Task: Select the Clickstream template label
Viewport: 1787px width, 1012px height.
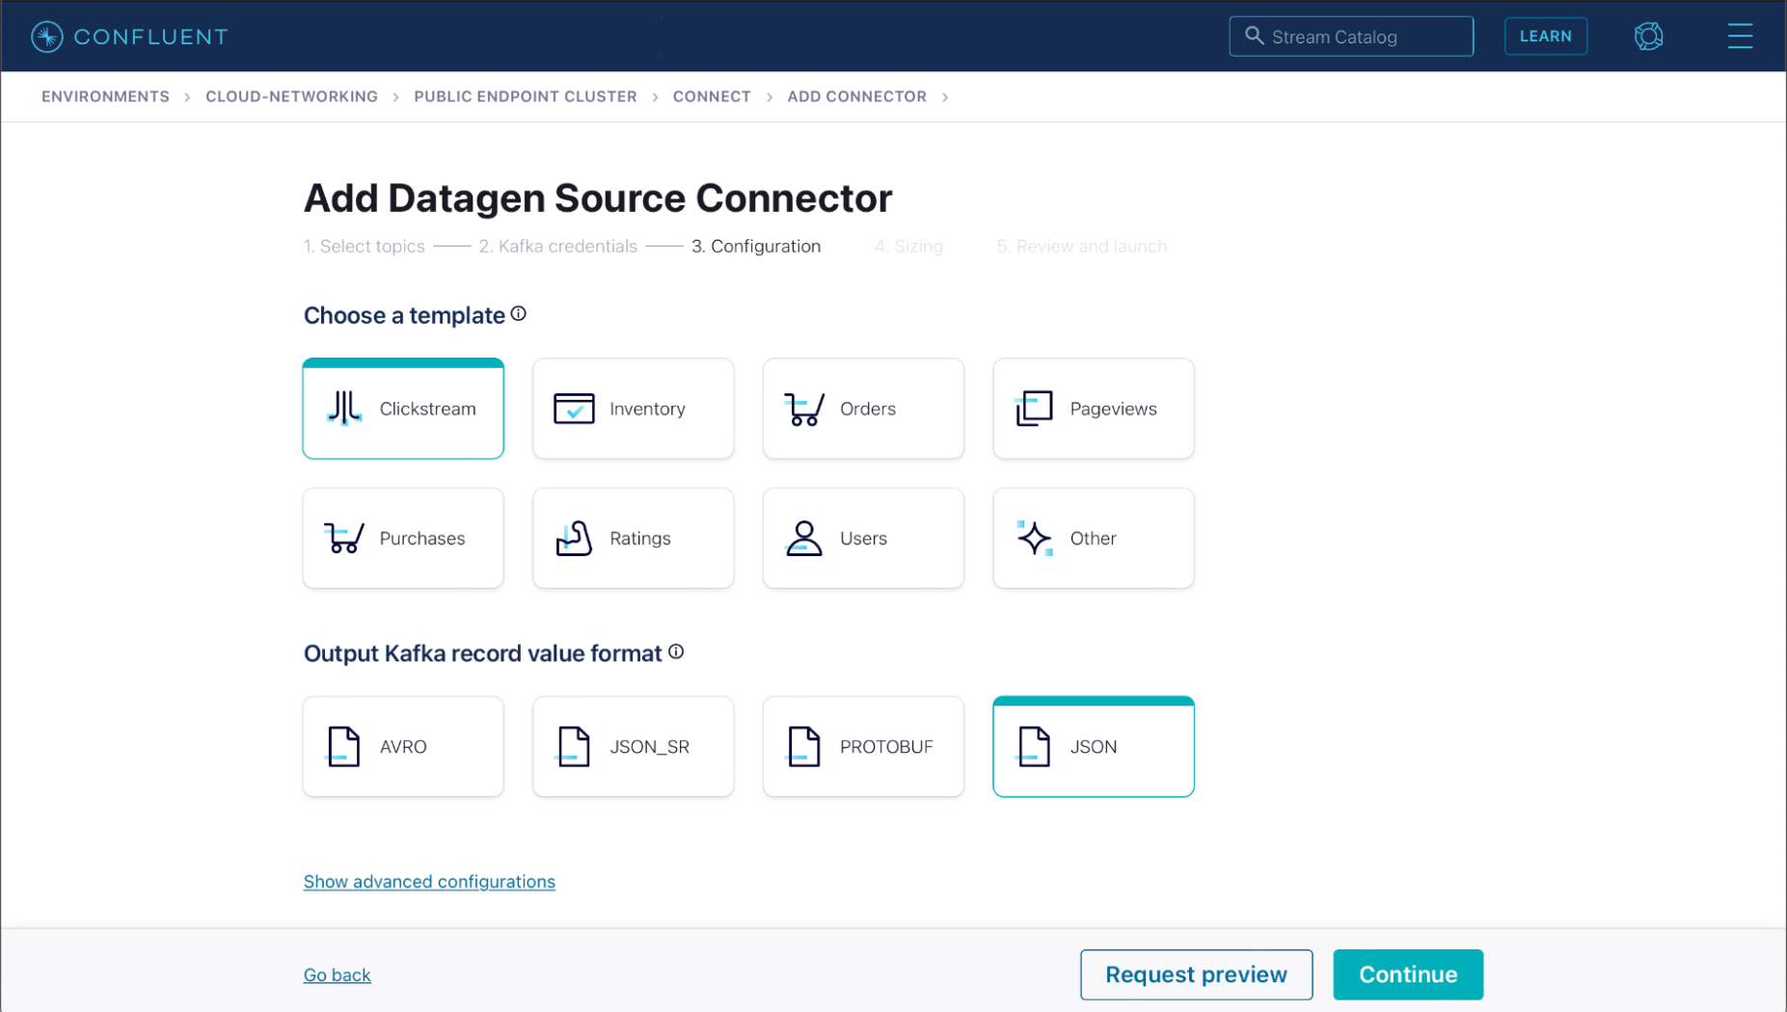Action: coord(427,409)
